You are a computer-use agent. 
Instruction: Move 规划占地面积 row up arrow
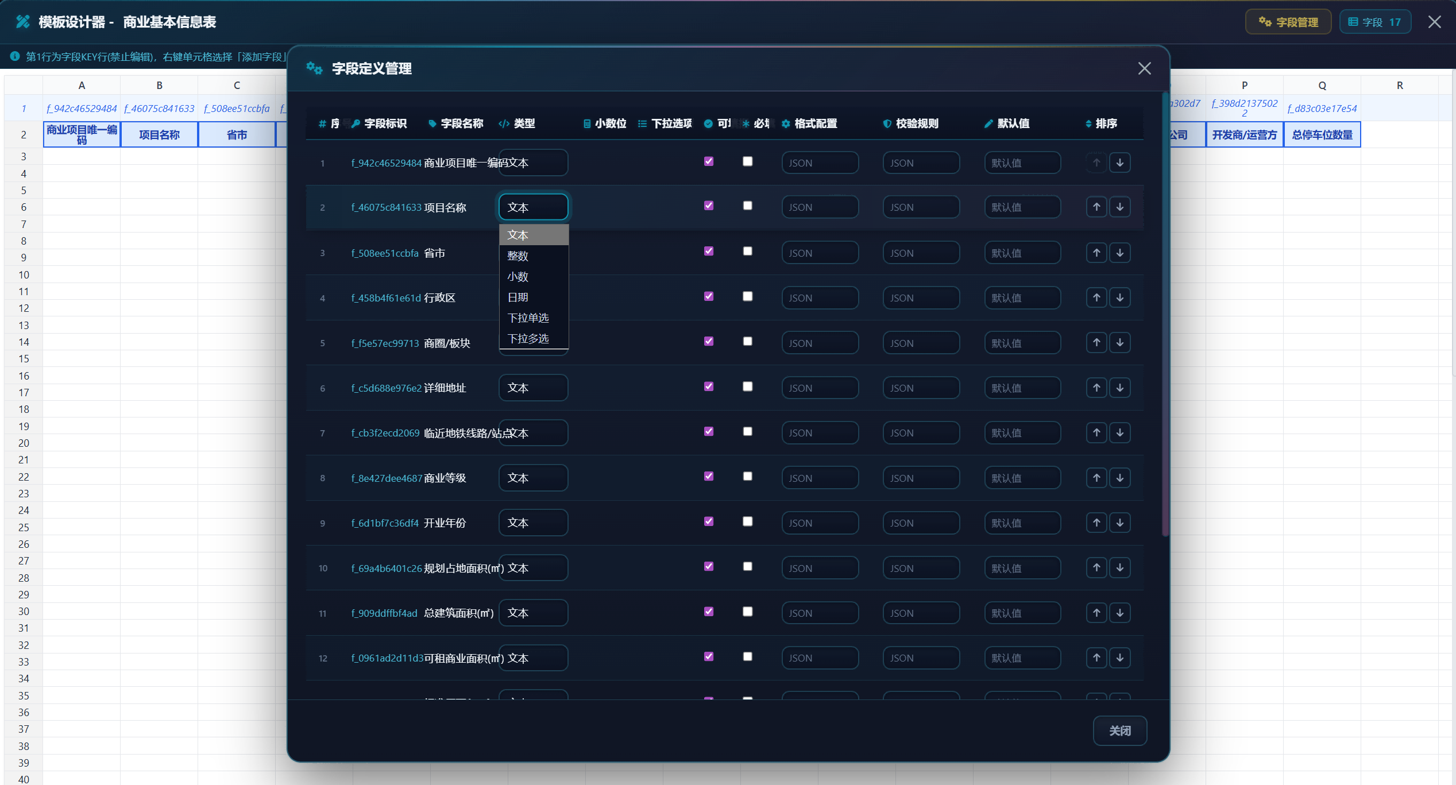point(1096,567)
